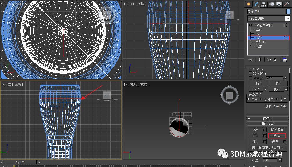Click the front viewport [+] menu

126,4
